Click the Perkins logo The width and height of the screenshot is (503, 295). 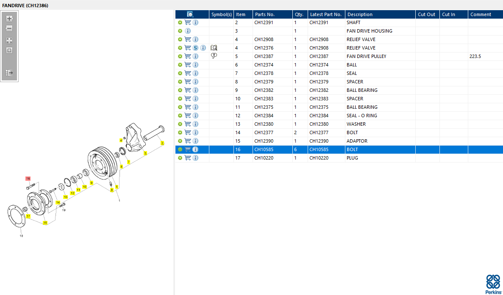click(493, 284)
